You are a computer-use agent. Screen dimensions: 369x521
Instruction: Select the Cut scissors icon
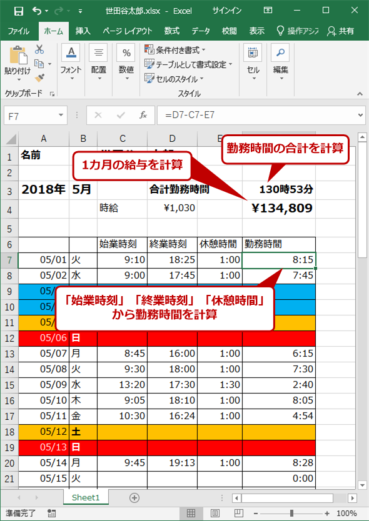tap(39, 49)
